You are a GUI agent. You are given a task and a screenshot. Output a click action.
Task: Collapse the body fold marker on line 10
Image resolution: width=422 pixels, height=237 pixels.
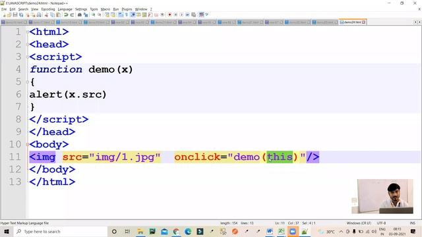[x=28, y=144]
